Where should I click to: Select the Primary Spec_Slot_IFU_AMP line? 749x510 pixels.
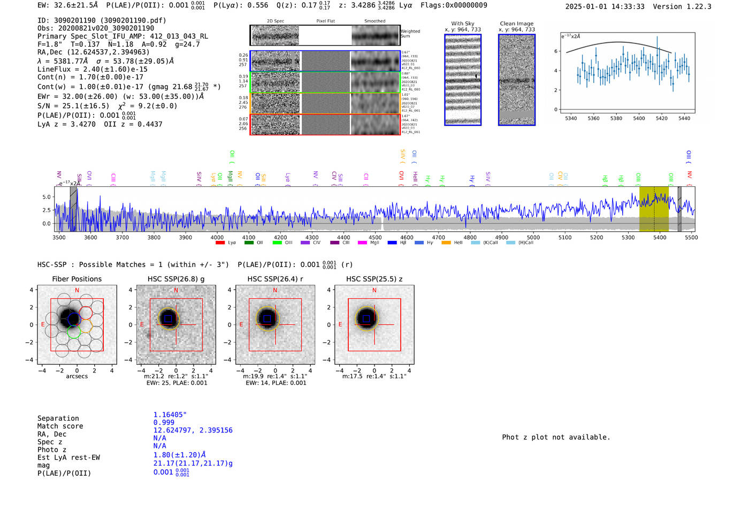123,36
